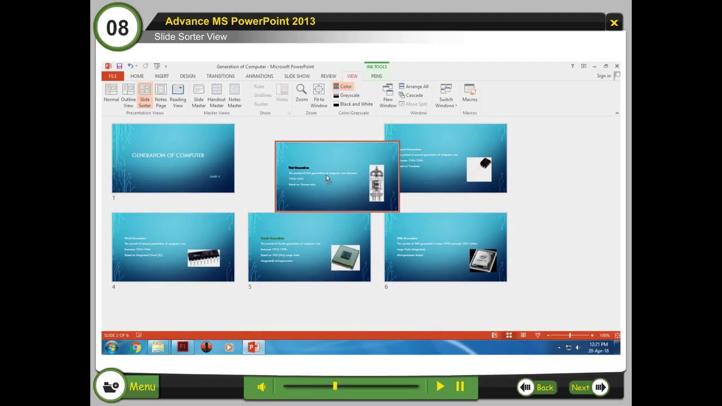Open the FILE tab

(112, 76)
